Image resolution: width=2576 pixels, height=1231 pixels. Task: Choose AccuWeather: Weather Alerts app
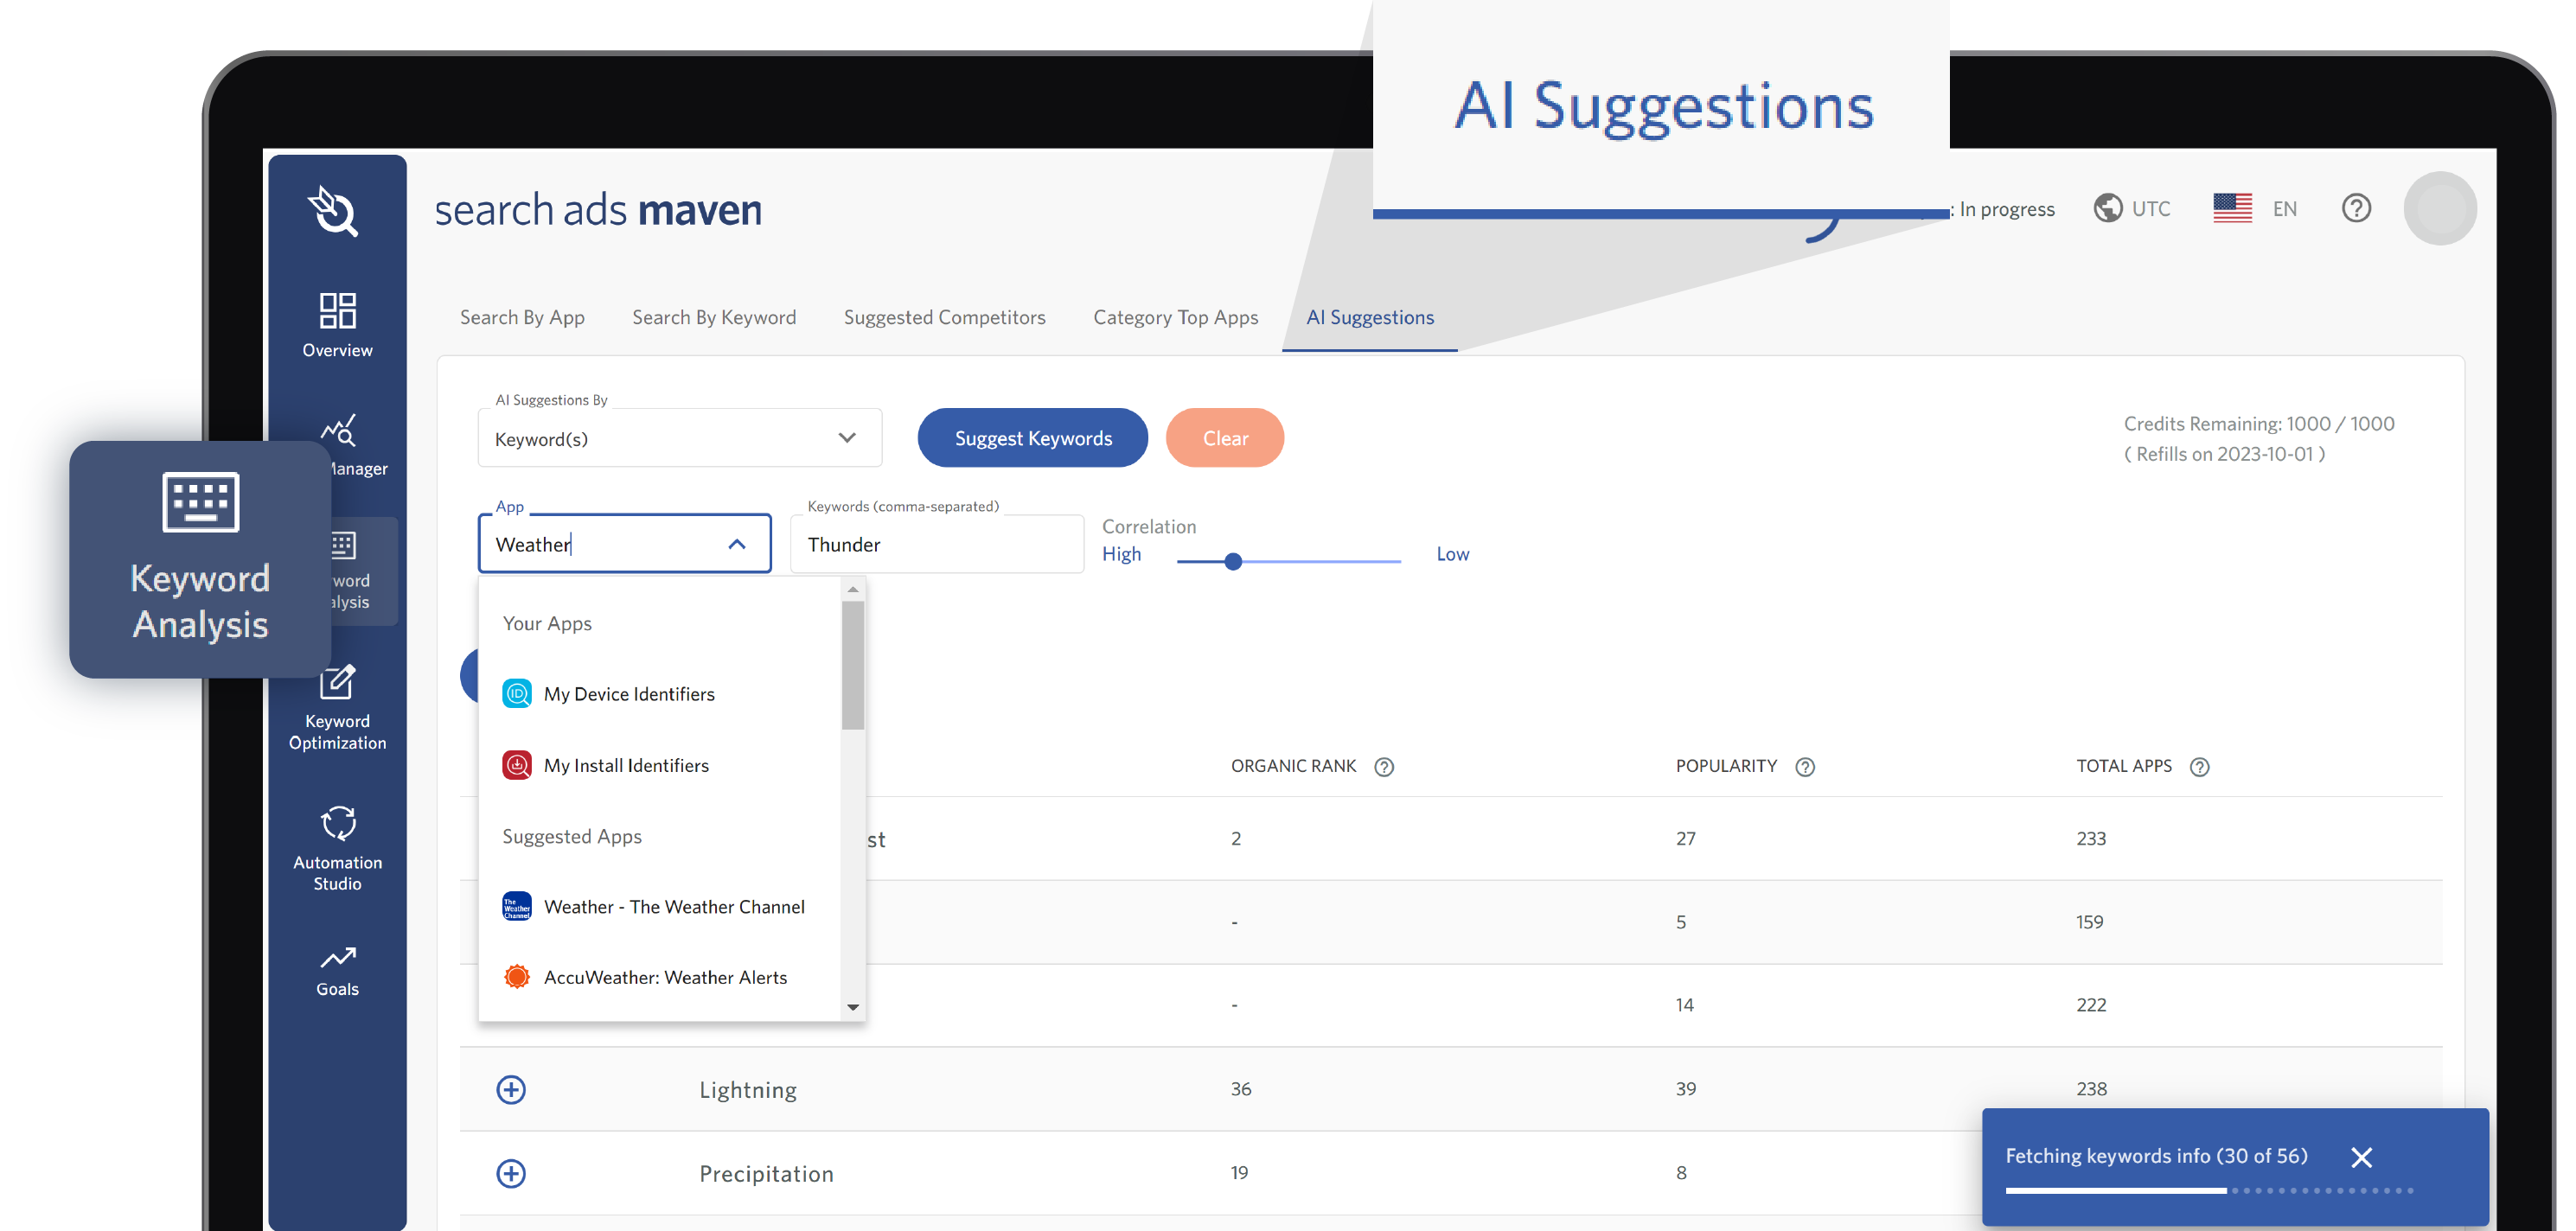(x=660, y=977)
